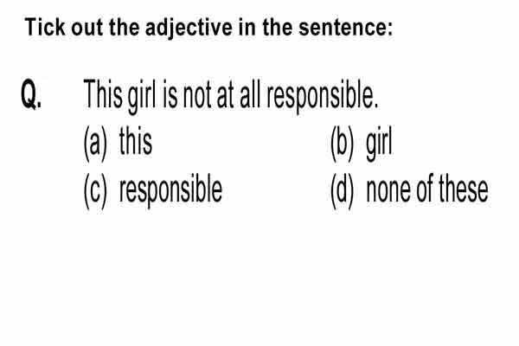Click the word "Tick" in the heading
Screen dimensions: 519x346
[x=45, y=27]
